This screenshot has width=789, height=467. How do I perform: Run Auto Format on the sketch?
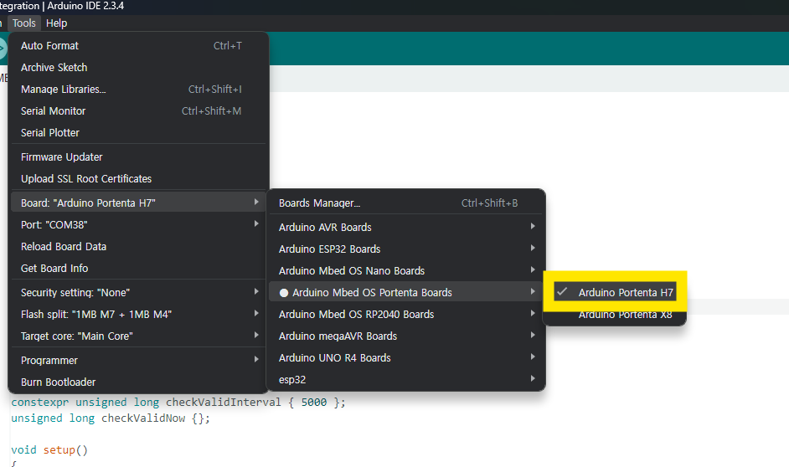(138, 46)
